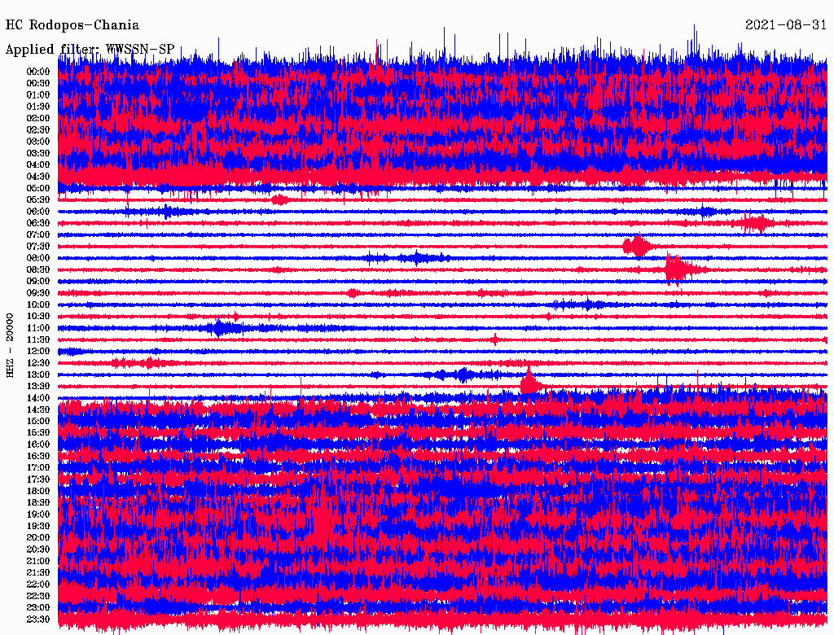The image size is (834, 635).
Task: Click the red spike event on 13:30 trace
Action: pyautogui.click(x=529, y=384)
